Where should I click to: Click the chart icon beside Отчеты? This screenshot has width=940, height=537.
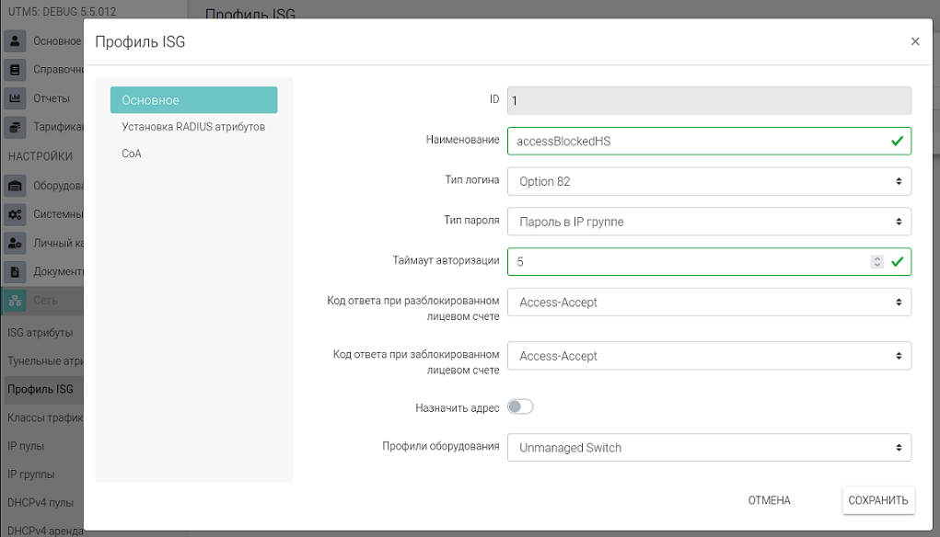pyautogui.click(x=15, y=98)
